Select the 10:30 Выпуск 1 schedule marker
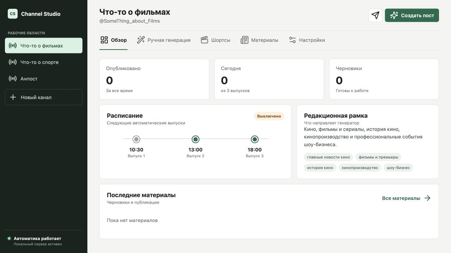The image size is (451, 253). [x=136, y=139]
